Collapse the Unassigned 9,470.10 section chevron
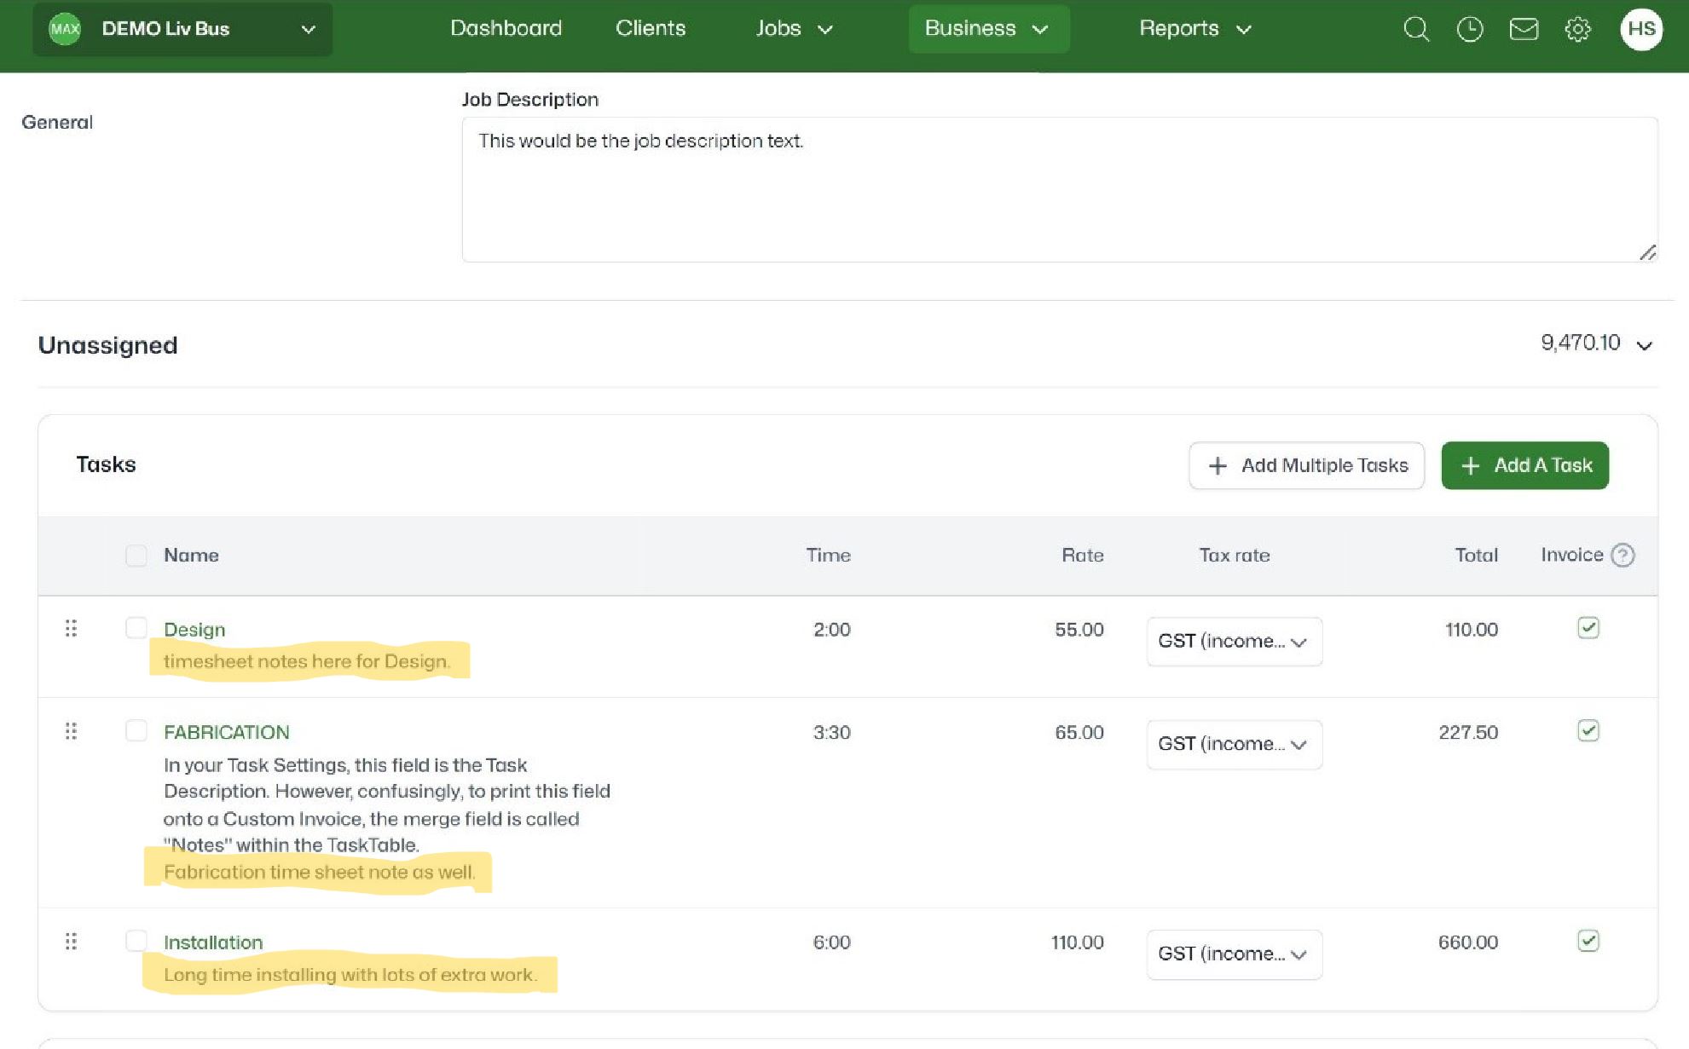 1645,345
